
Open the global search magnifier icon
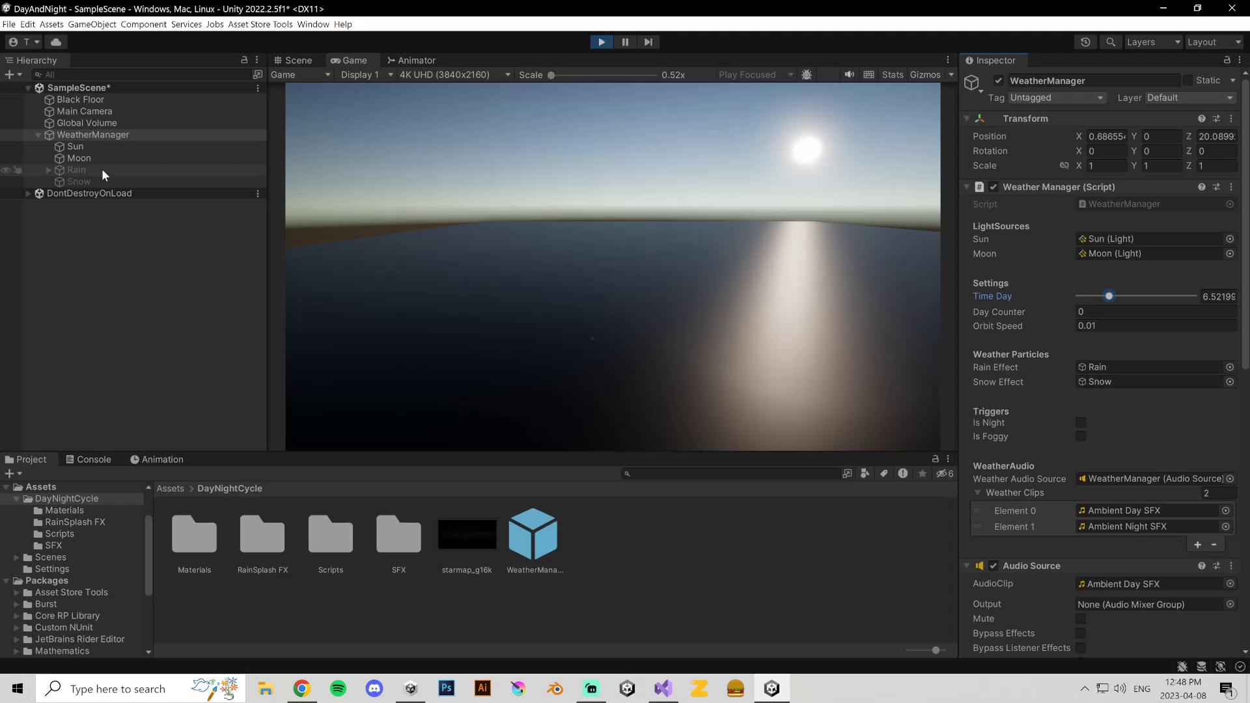[1111, 42]
